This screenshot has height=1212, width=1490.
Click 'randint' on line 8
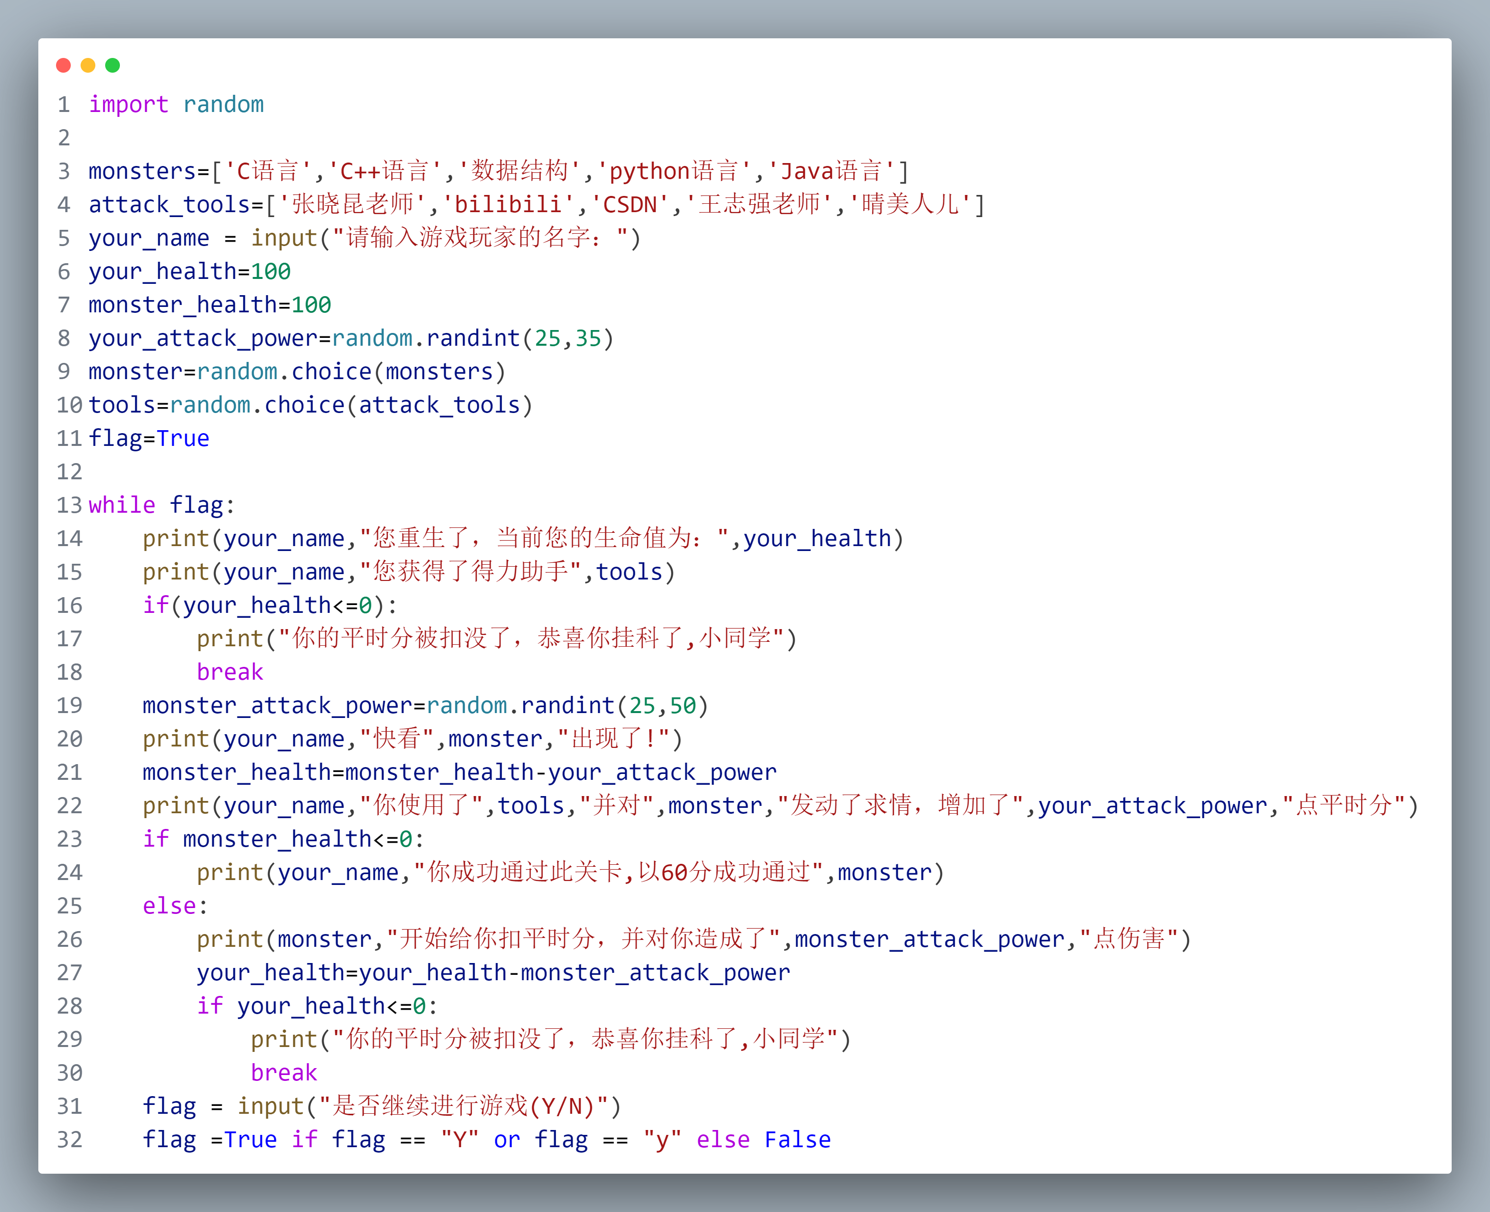click(x=474, y=339)
